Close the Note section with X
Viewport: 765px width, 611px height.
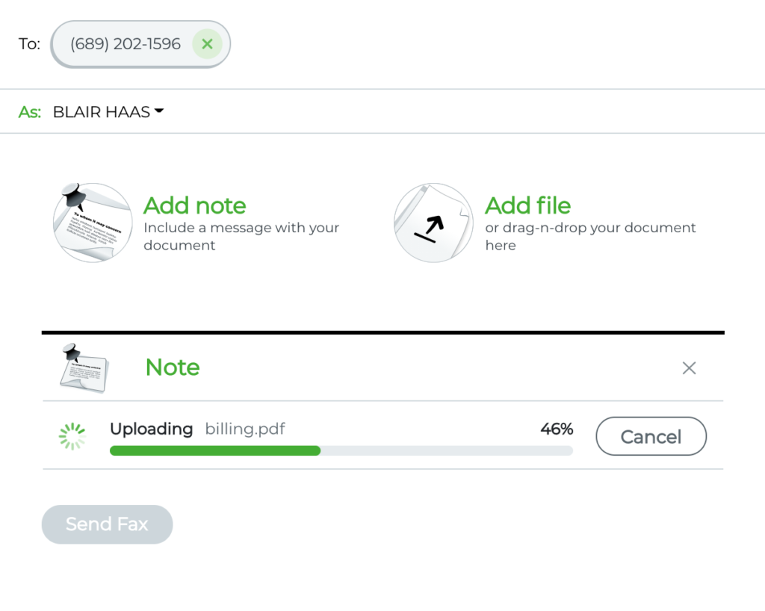coord(689,367)
